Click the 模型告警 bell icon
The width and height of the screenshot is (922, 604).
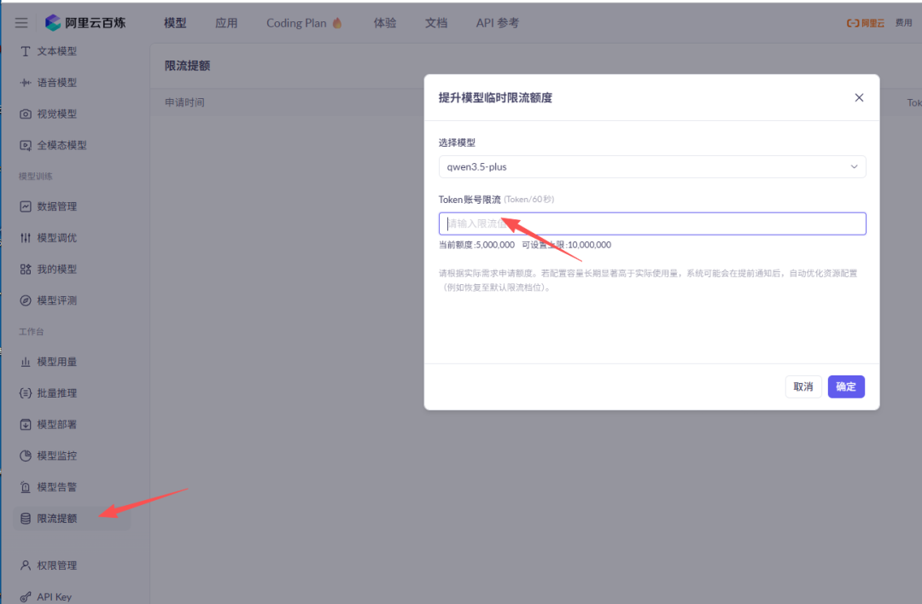tap(26, 487)
